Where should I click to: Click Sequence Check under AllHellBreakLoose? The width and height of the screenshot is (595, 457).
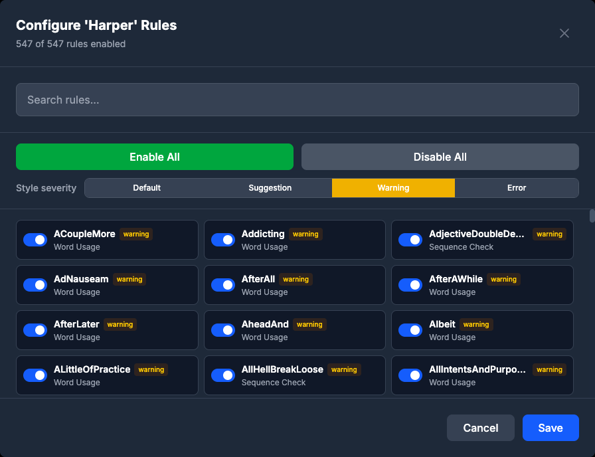coord(274,383)
